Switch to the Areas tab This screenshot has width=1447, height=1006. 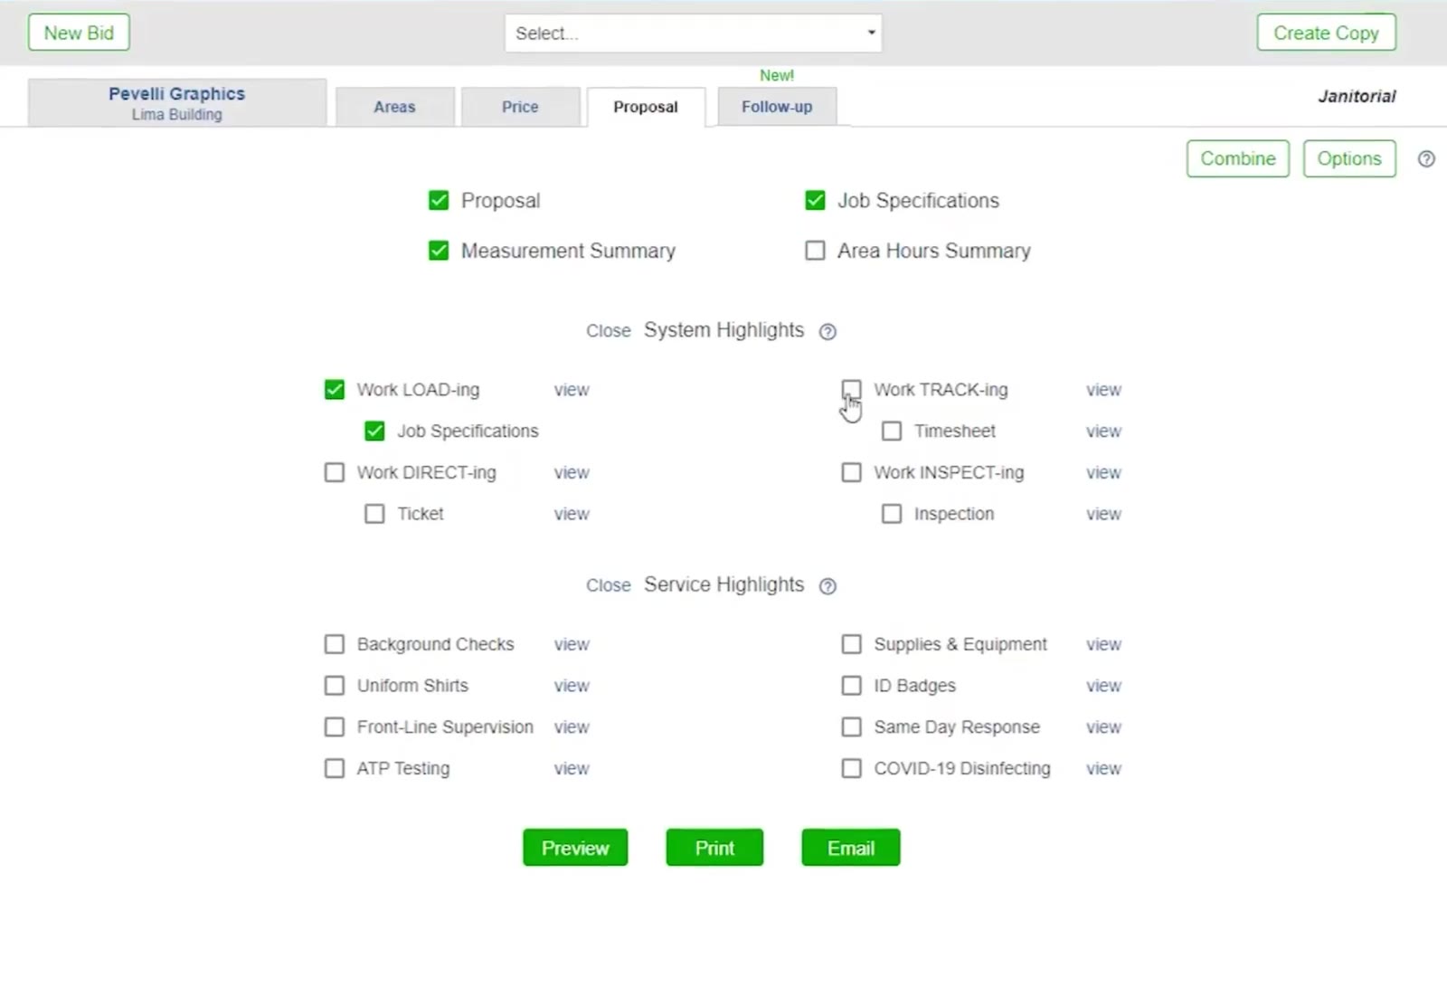click(394, 107)
